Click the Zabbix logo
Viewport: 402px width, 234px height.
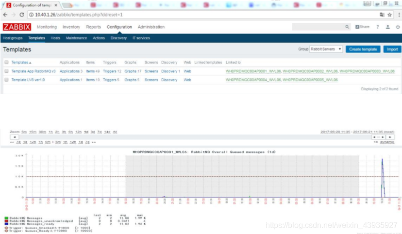coord(17,27)
